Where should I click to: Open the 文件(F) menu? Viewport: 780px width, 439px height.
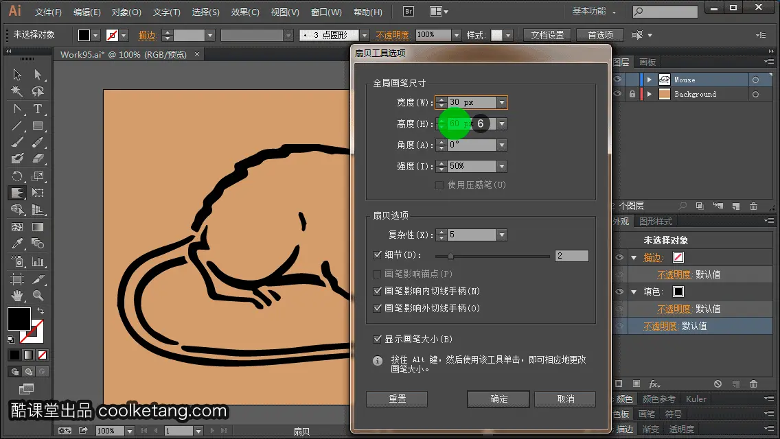[x=48, y=12]
